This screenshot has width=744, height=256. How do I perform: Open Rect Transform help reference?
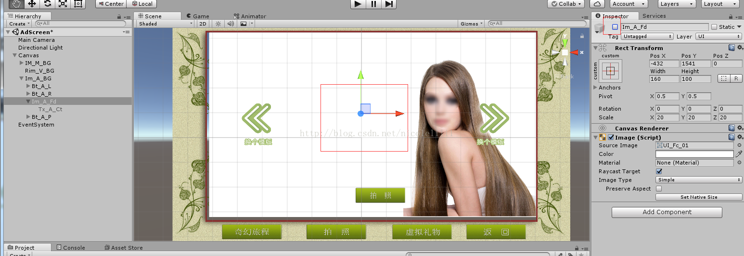coord(731,48)
